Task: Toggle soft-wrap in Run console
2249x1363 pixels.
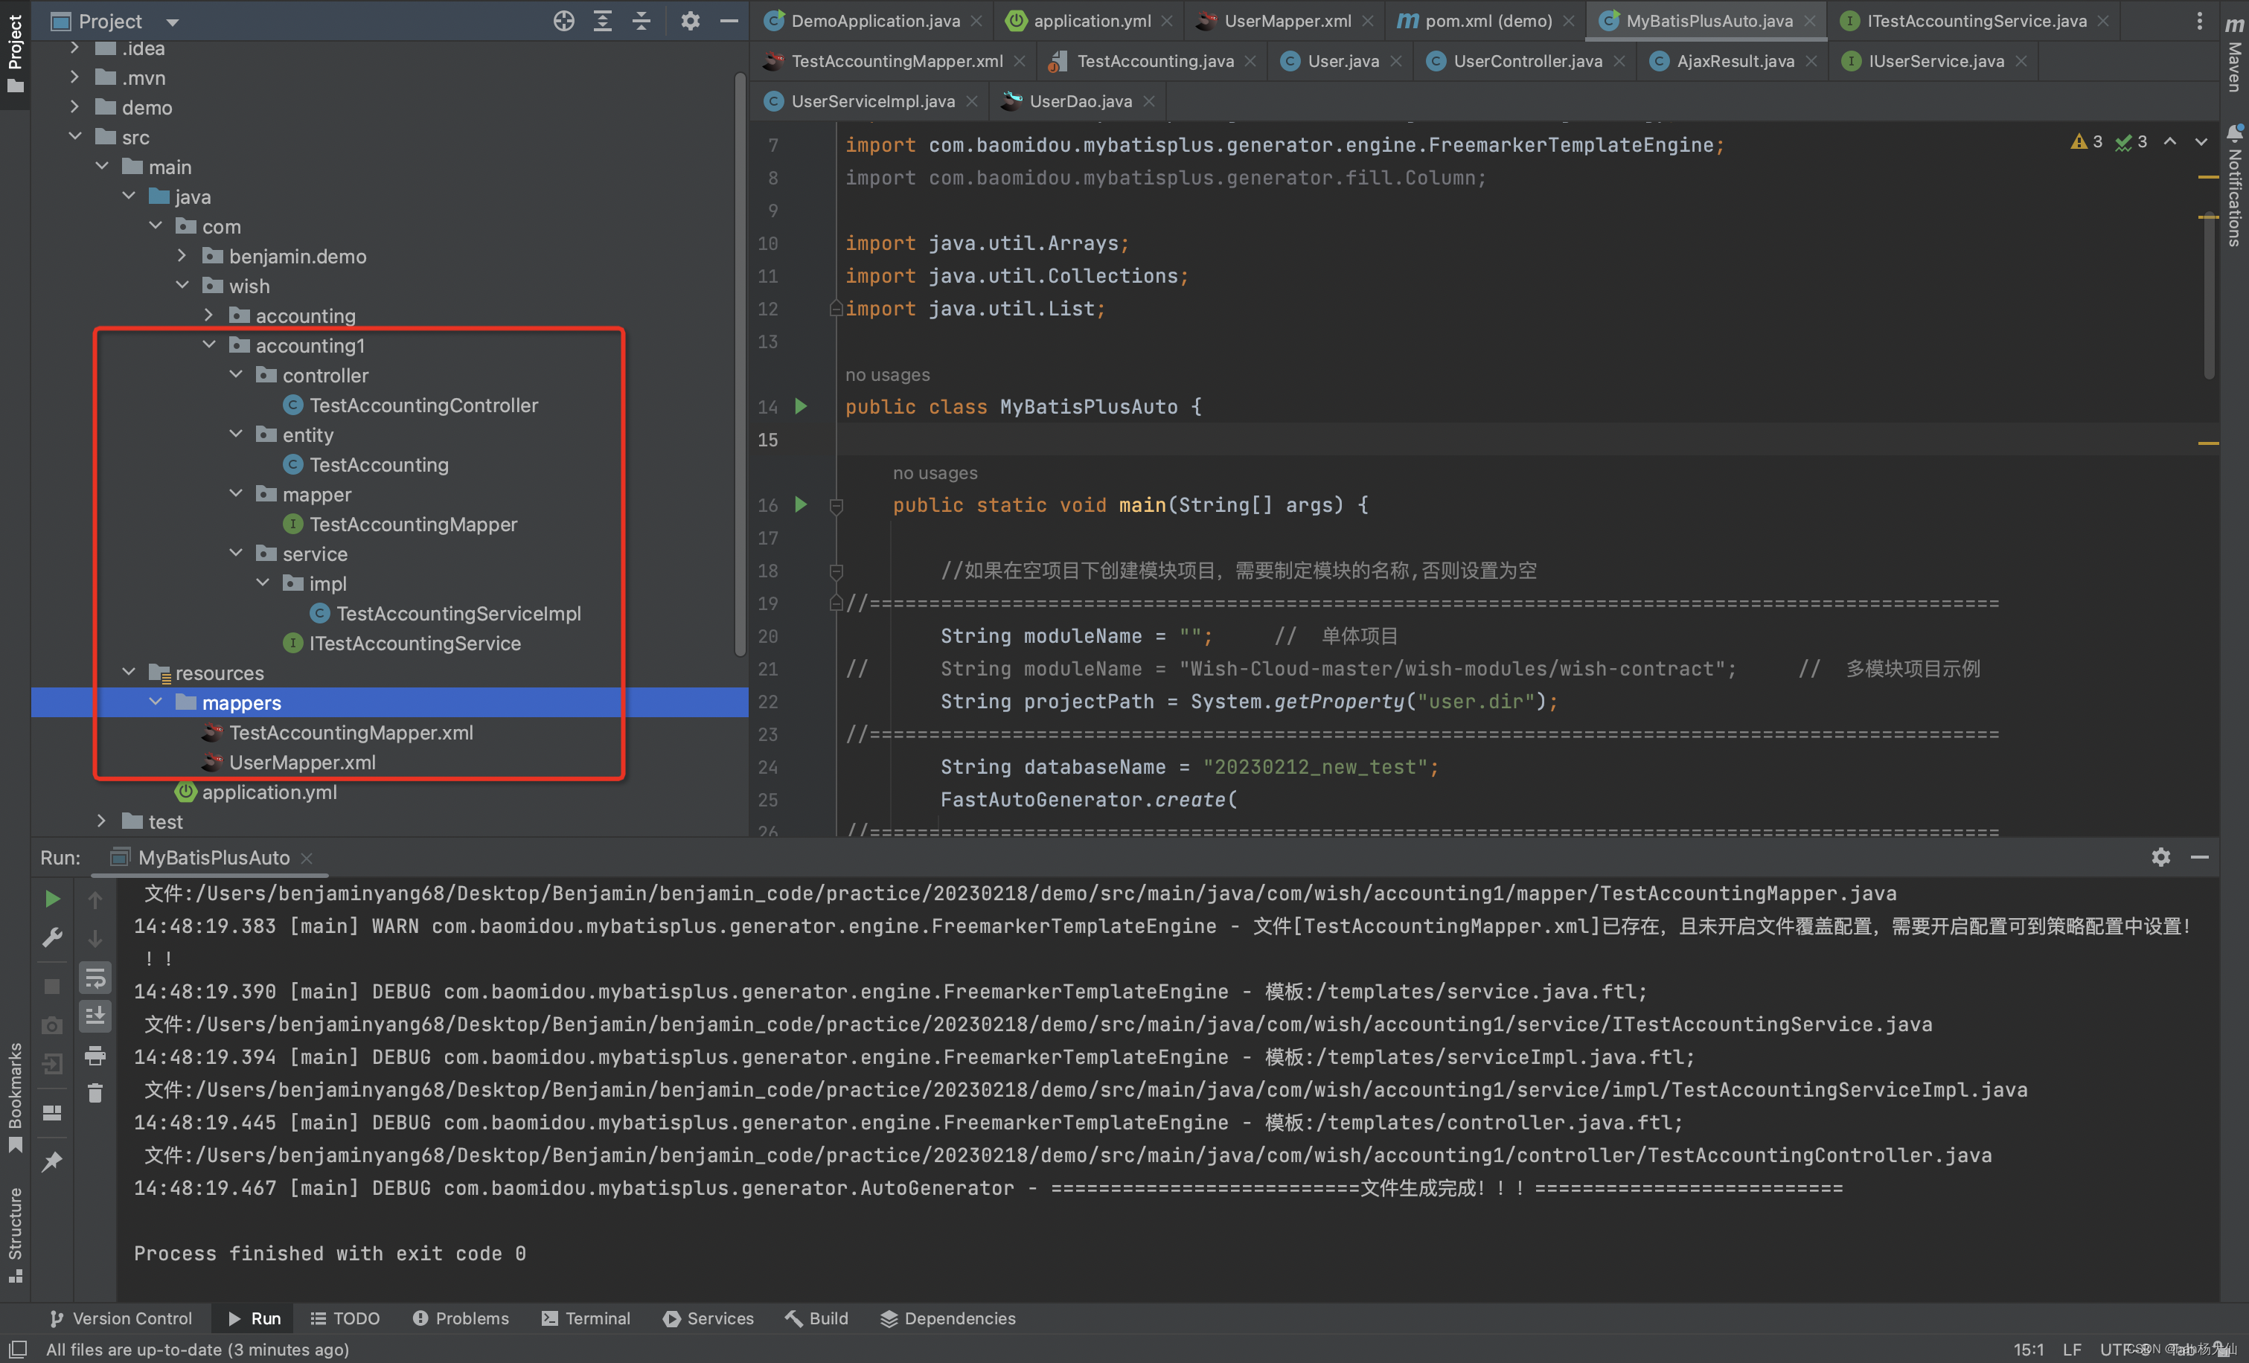Action: (x=95, y=979)
